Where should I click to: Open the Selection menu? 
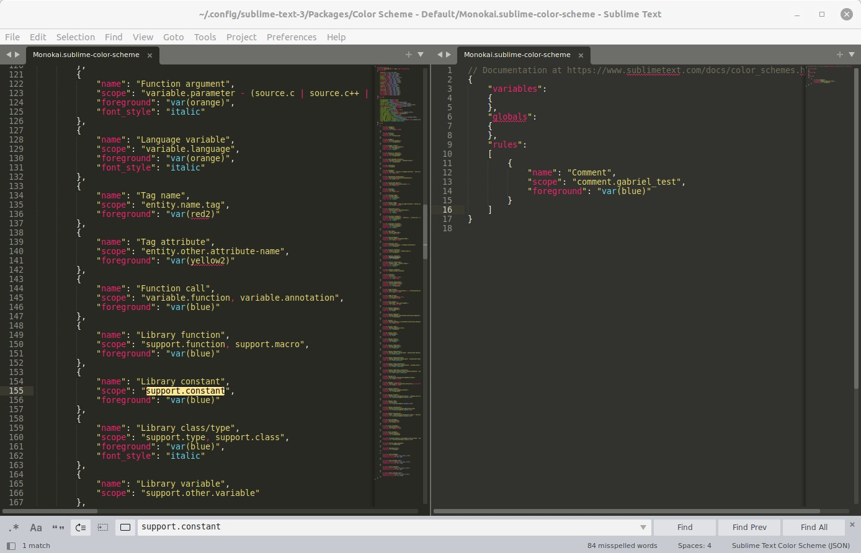pos(76,37)
